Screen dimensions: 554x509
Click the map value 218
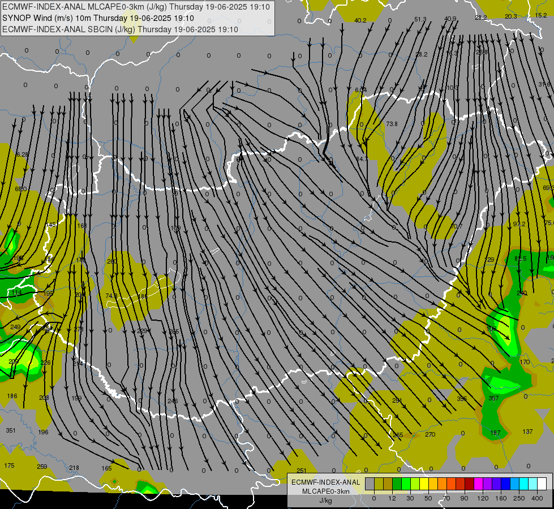tap(74, 468)
